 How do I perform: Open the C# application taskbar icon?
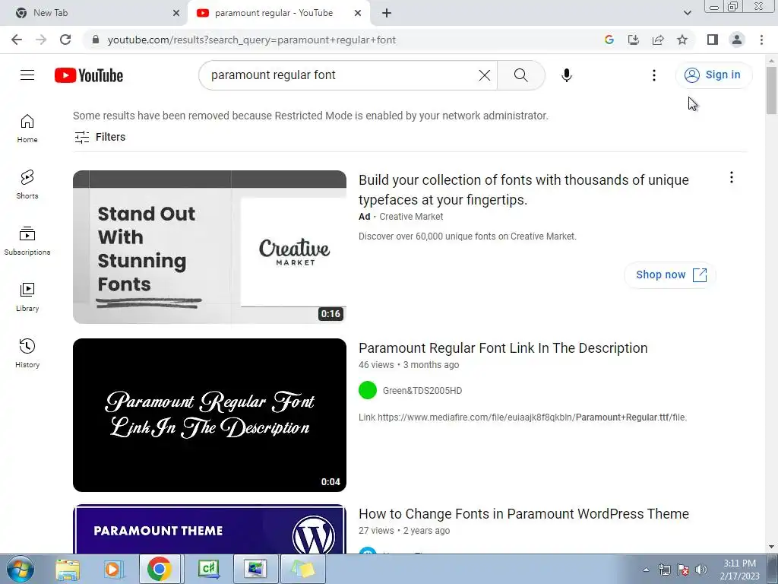(209, 569)
